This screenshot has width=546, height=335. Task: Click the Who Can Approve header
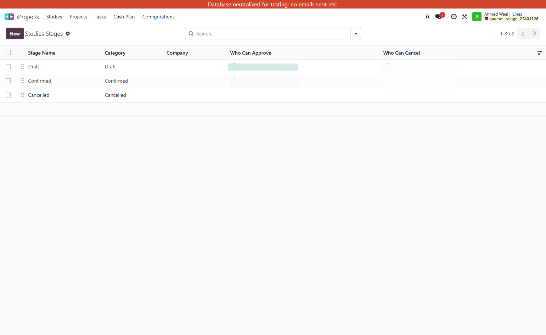click(x=251, y=53)
